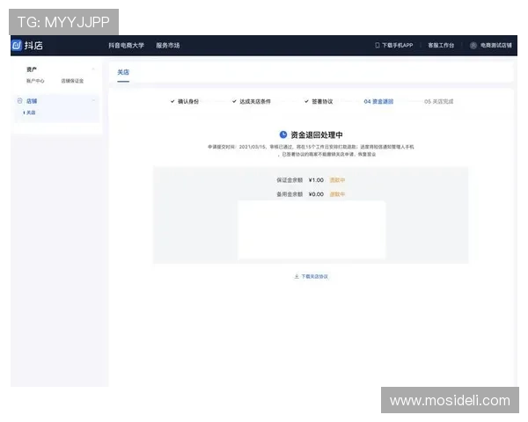Click the phone icon beside 下载手机APP
The height and width of the screenshot is (422, 528).
point(378,45)
